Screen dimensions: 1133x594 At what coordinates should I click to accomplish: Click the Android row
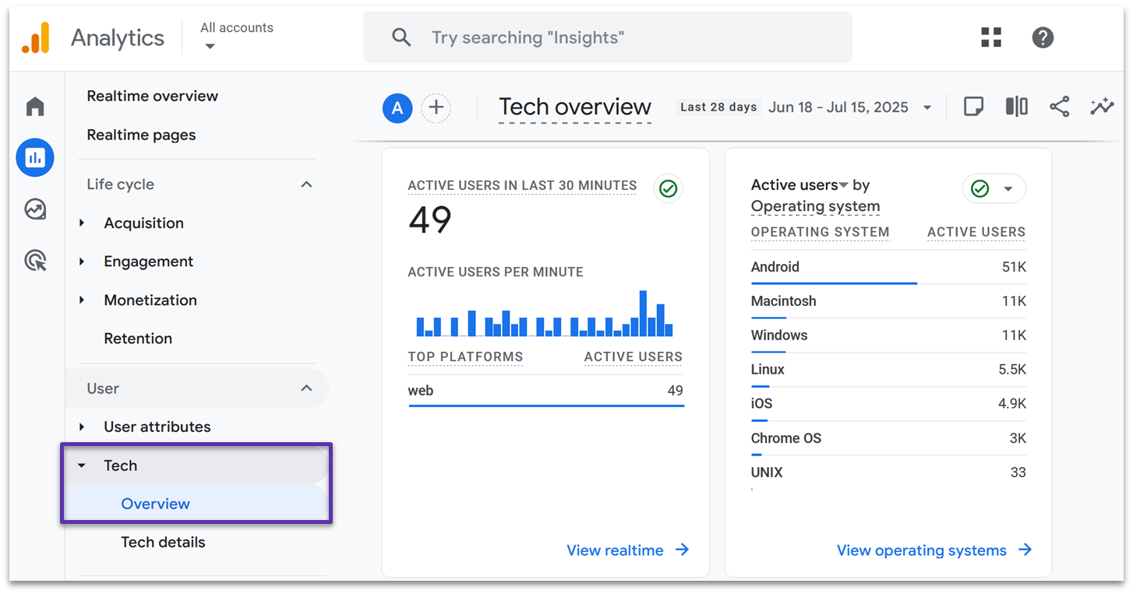coord(888,267)
